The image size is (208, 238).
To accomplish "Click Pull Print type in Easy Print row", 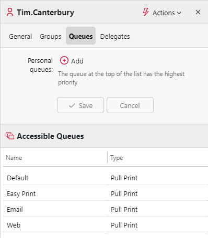I will click(x=124, y=193).
